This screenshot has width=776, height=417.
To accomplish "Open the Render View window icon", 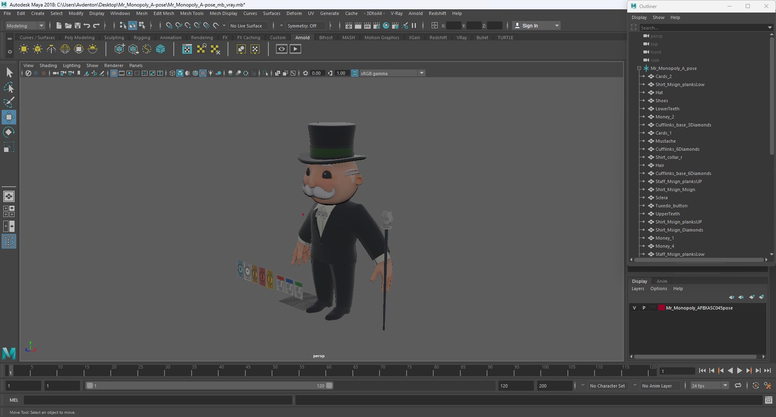I will pos(349,25).
